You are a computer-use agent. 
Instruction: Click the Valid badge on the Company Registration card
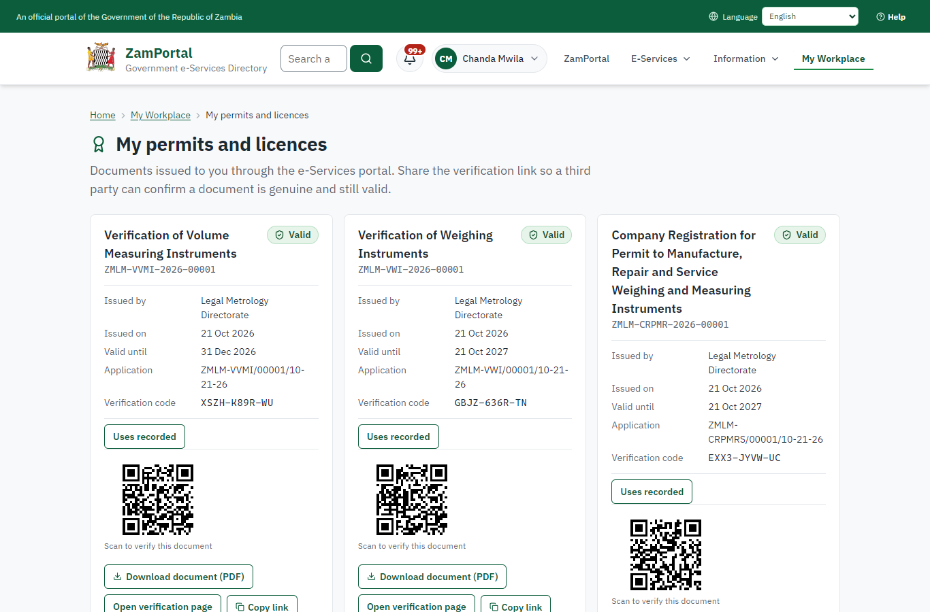click(x=800, y=235)
